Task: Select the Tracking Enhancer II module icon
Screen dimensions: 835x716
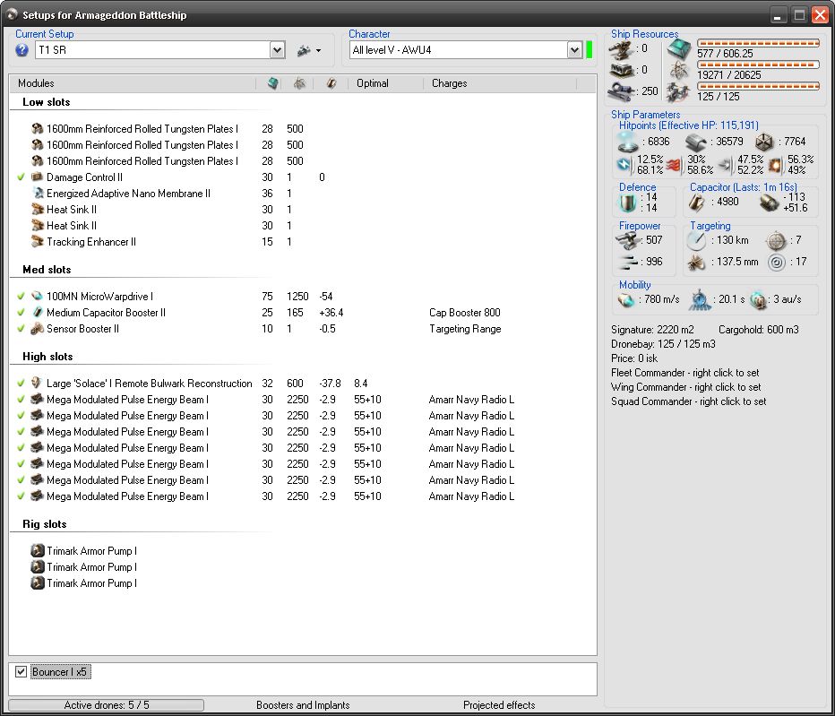Action: 38,241
